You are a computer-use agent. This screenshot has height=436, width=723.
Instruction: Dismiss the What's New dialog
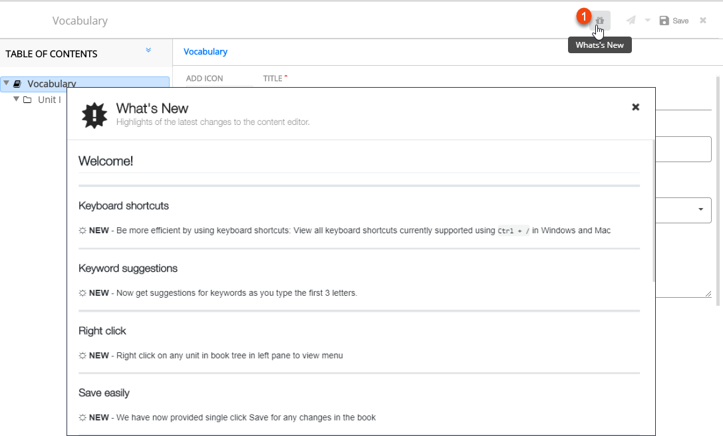click(635, 107)
